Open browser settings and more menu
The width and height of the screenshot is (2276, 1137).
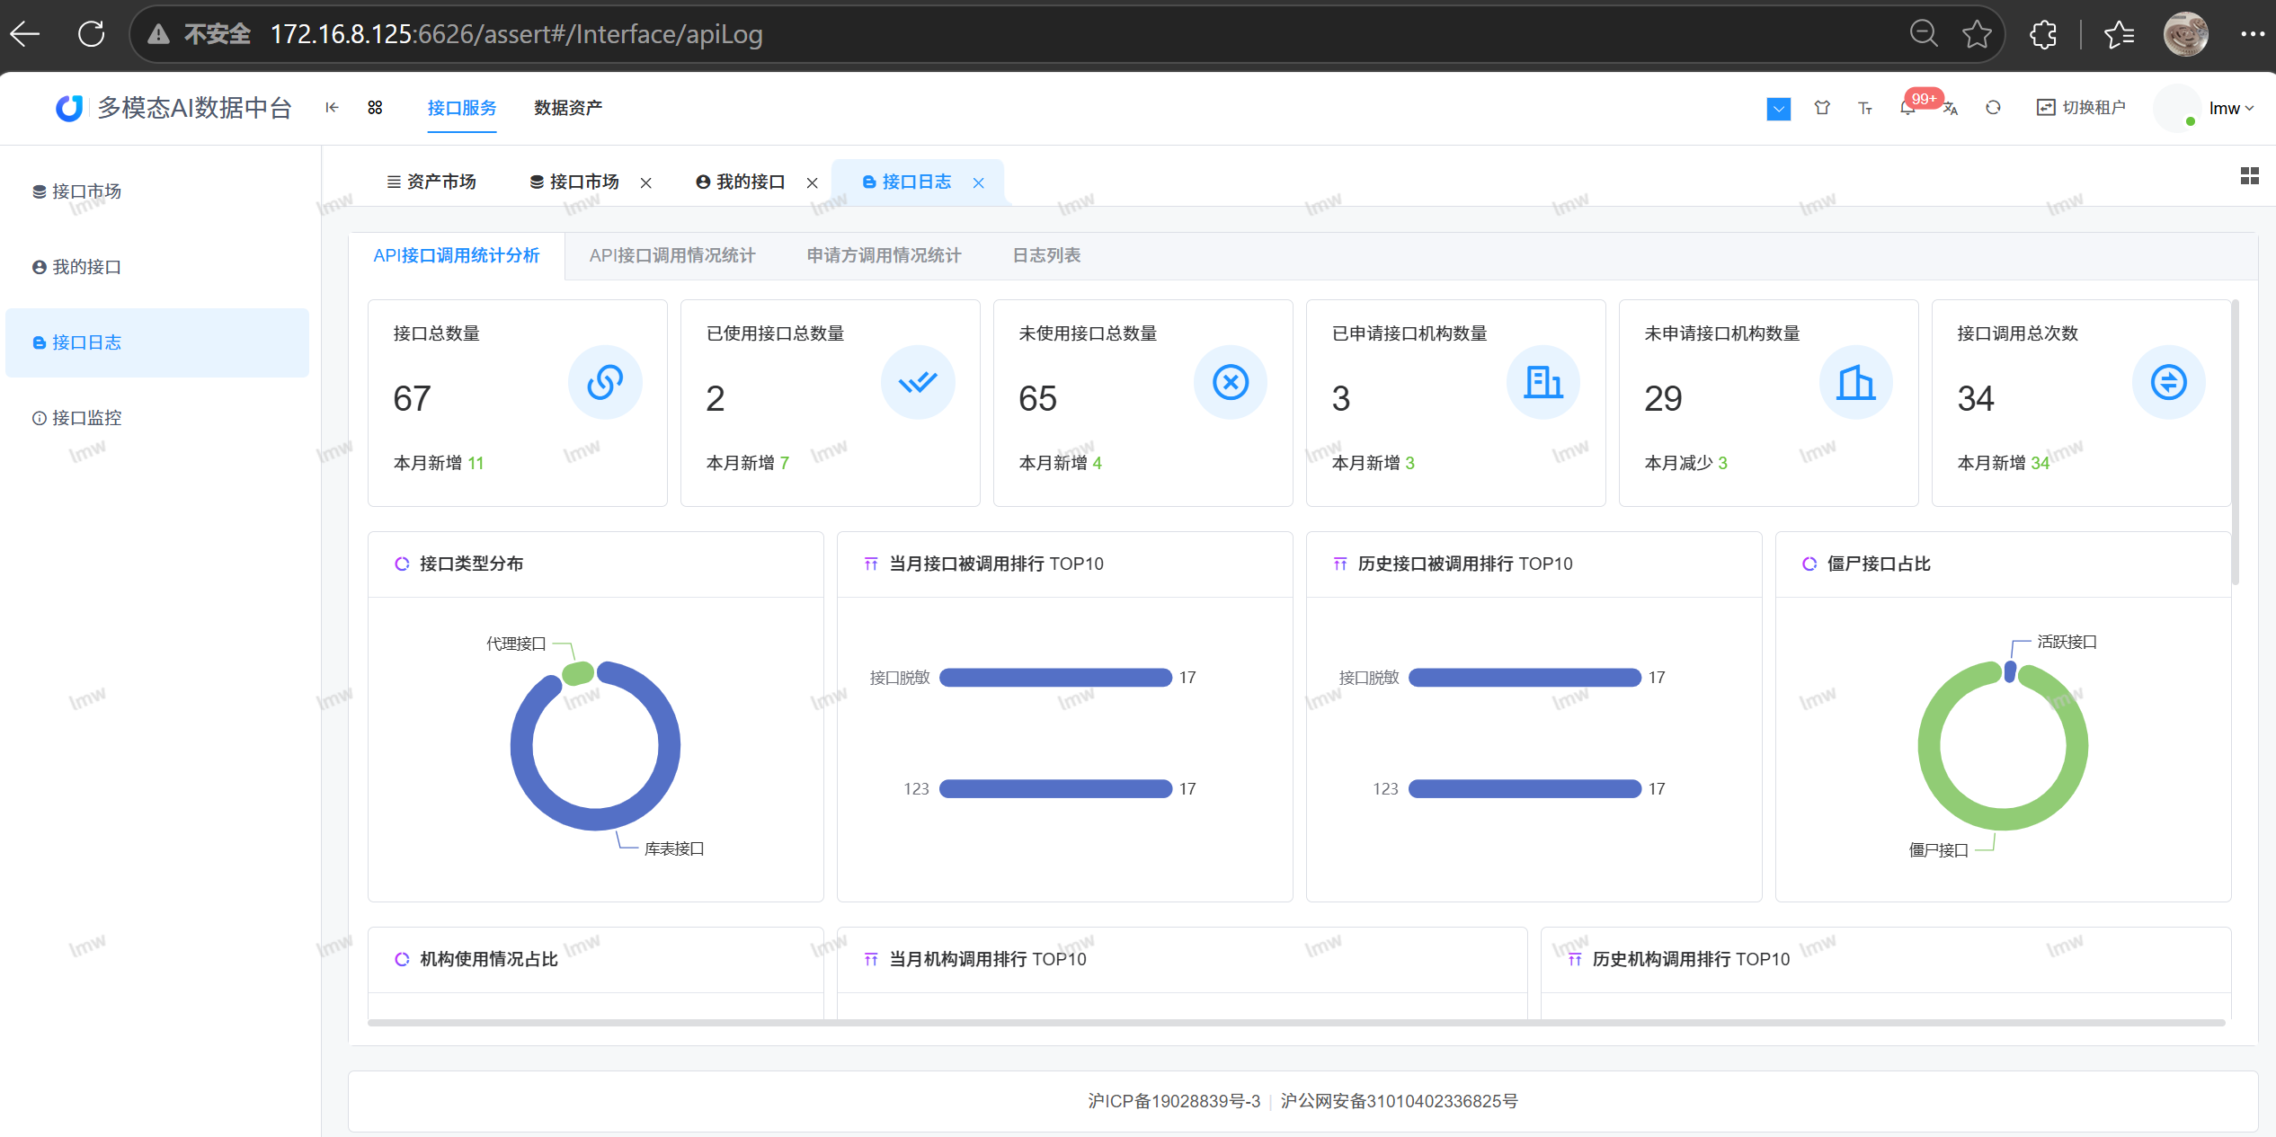click(2253, 34)
